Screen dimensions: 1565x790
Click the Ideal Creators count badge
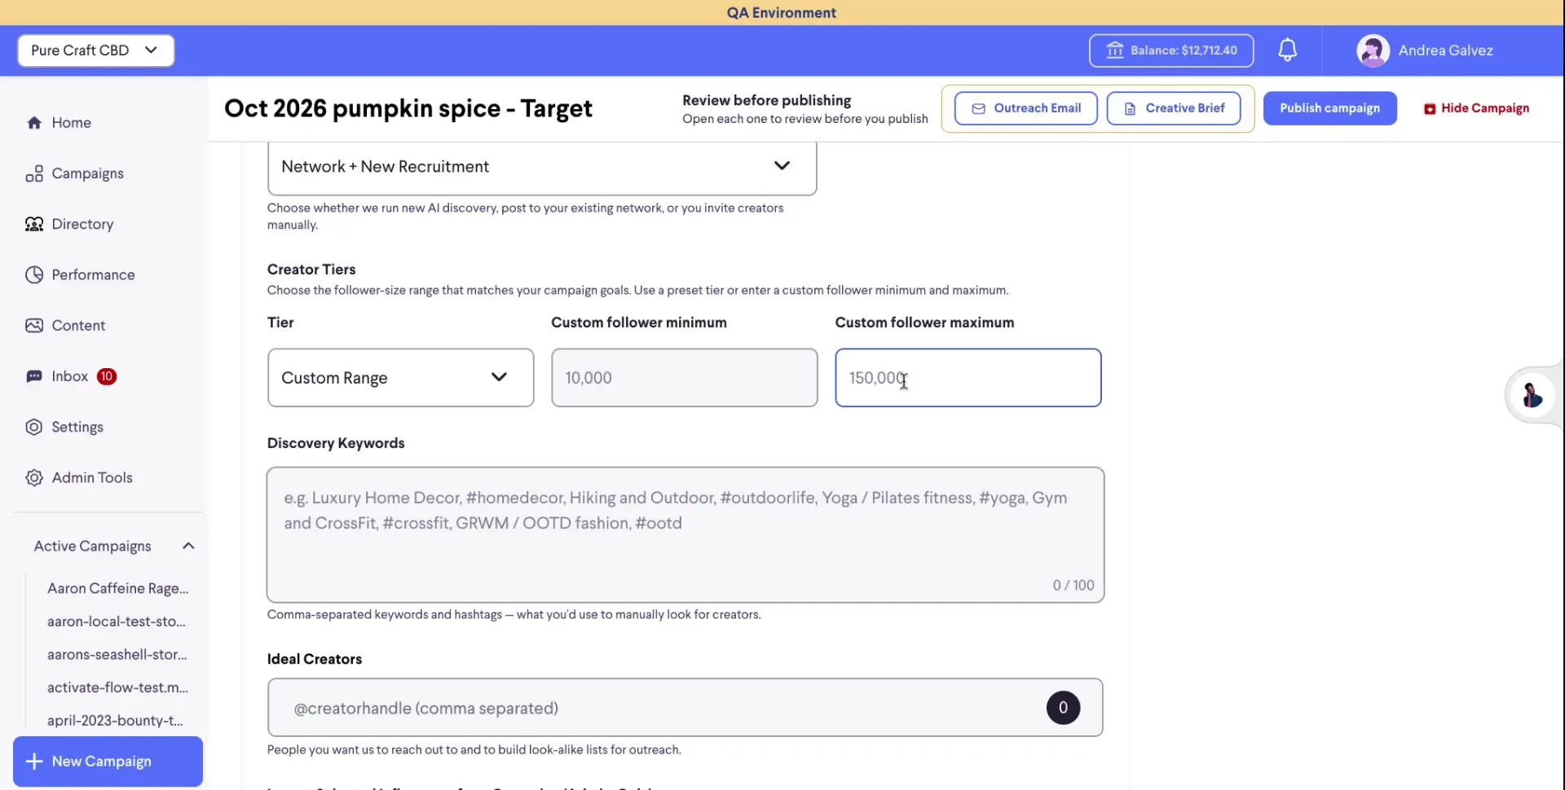point(1063,708)
